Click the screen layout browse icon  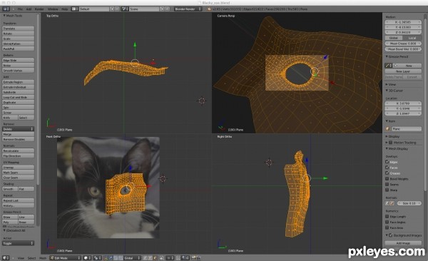click(74, 9)
